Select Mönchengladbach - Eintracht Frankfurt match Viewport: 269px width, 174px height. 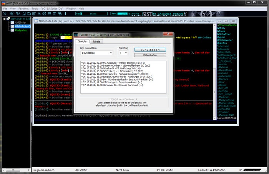pyautogui.click(x=117, y=79)
